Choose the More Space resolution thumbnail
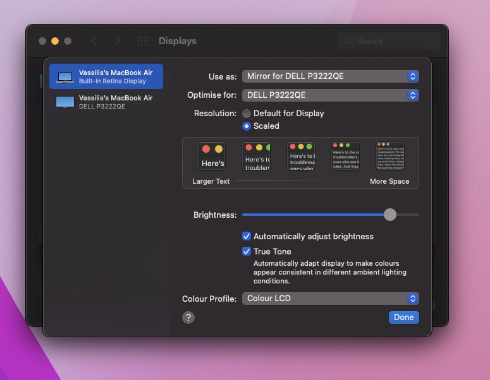 (x=390, y=156)
